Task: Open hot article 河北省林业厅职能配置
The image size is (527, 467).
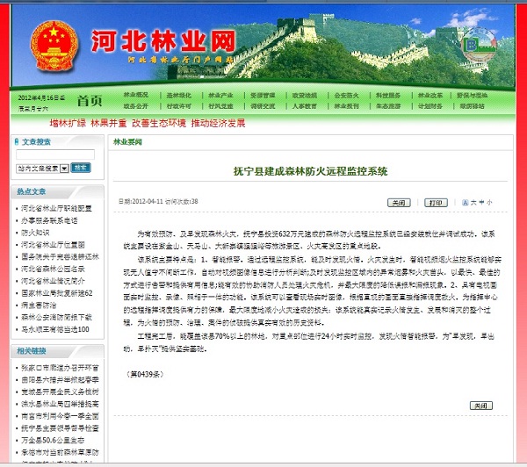Action: point(56,208)
